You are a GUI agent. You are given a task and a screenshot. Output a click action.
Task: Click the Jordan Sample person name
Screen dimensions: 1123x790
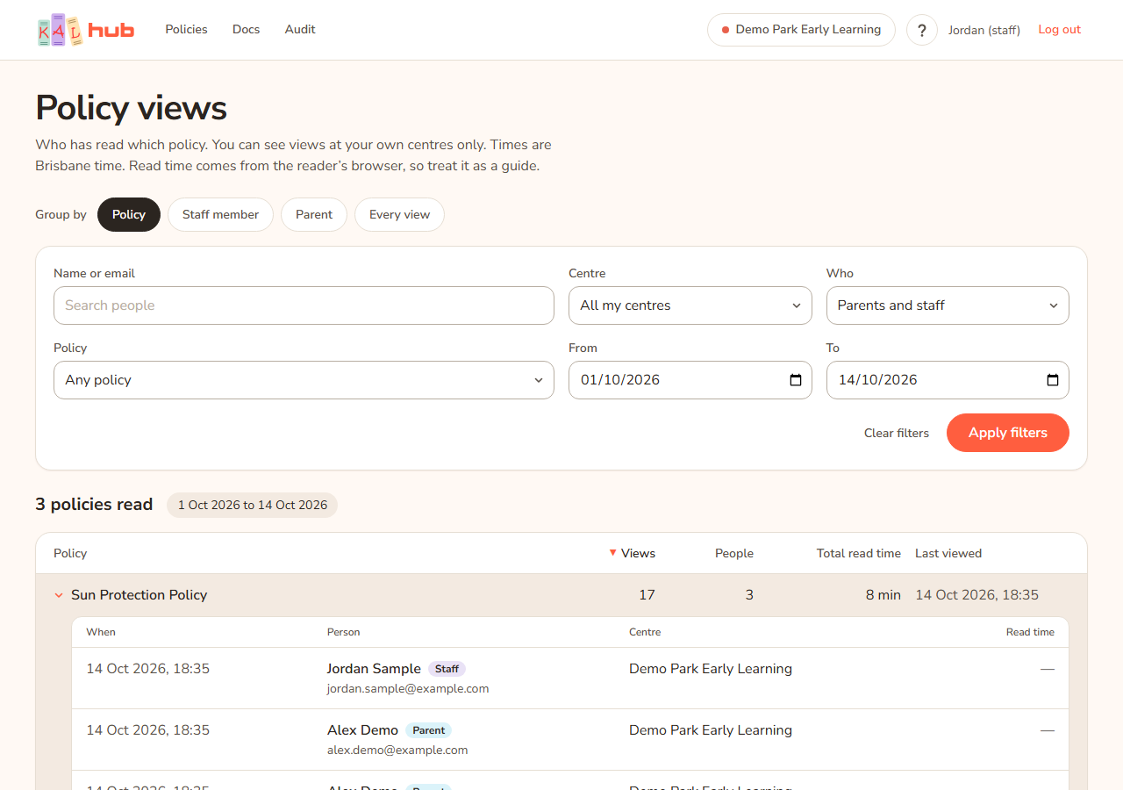(374, 669)
